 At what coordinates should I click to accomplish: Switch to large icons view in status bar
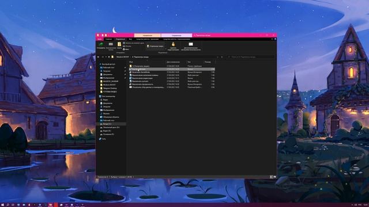[x=274, y=177]
